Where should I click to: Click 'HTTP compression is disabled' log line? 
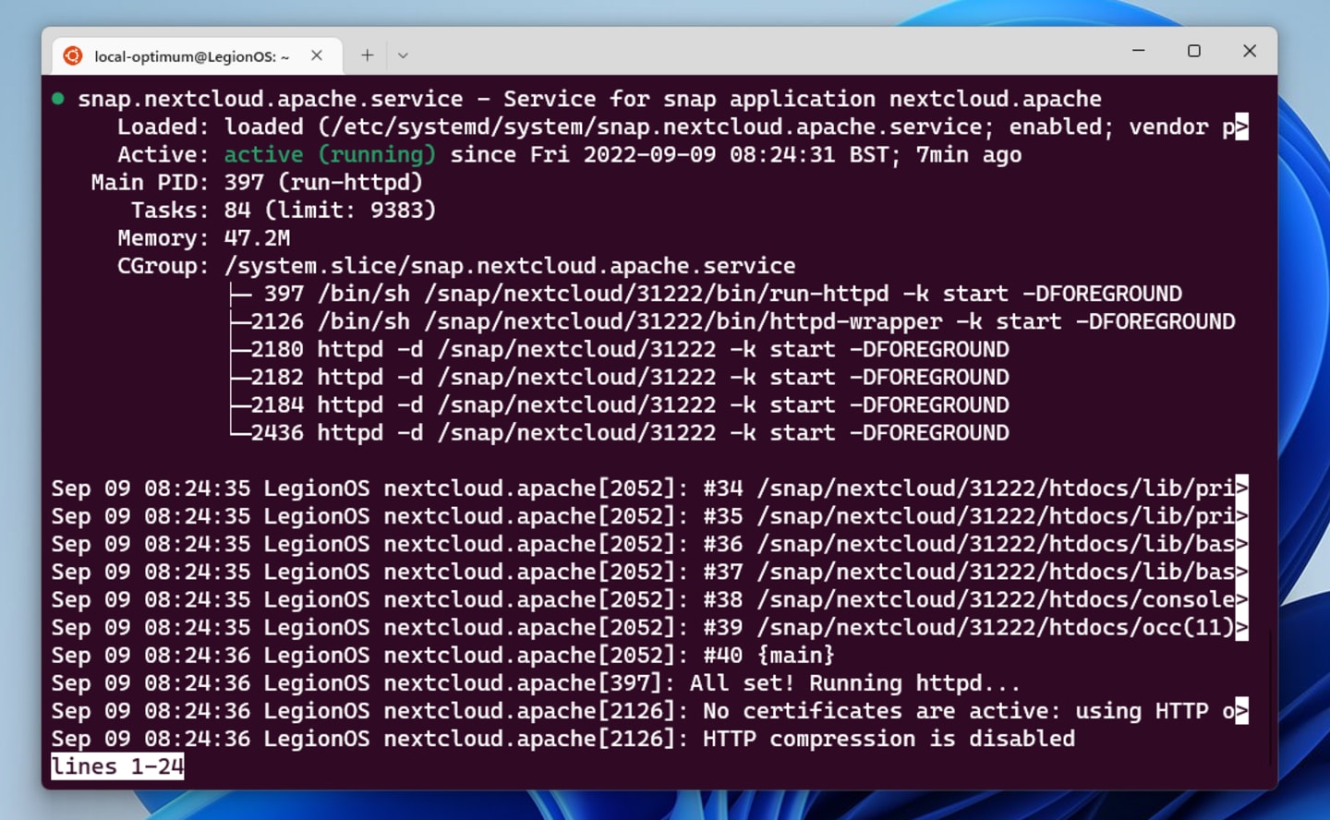click(562, 738)
